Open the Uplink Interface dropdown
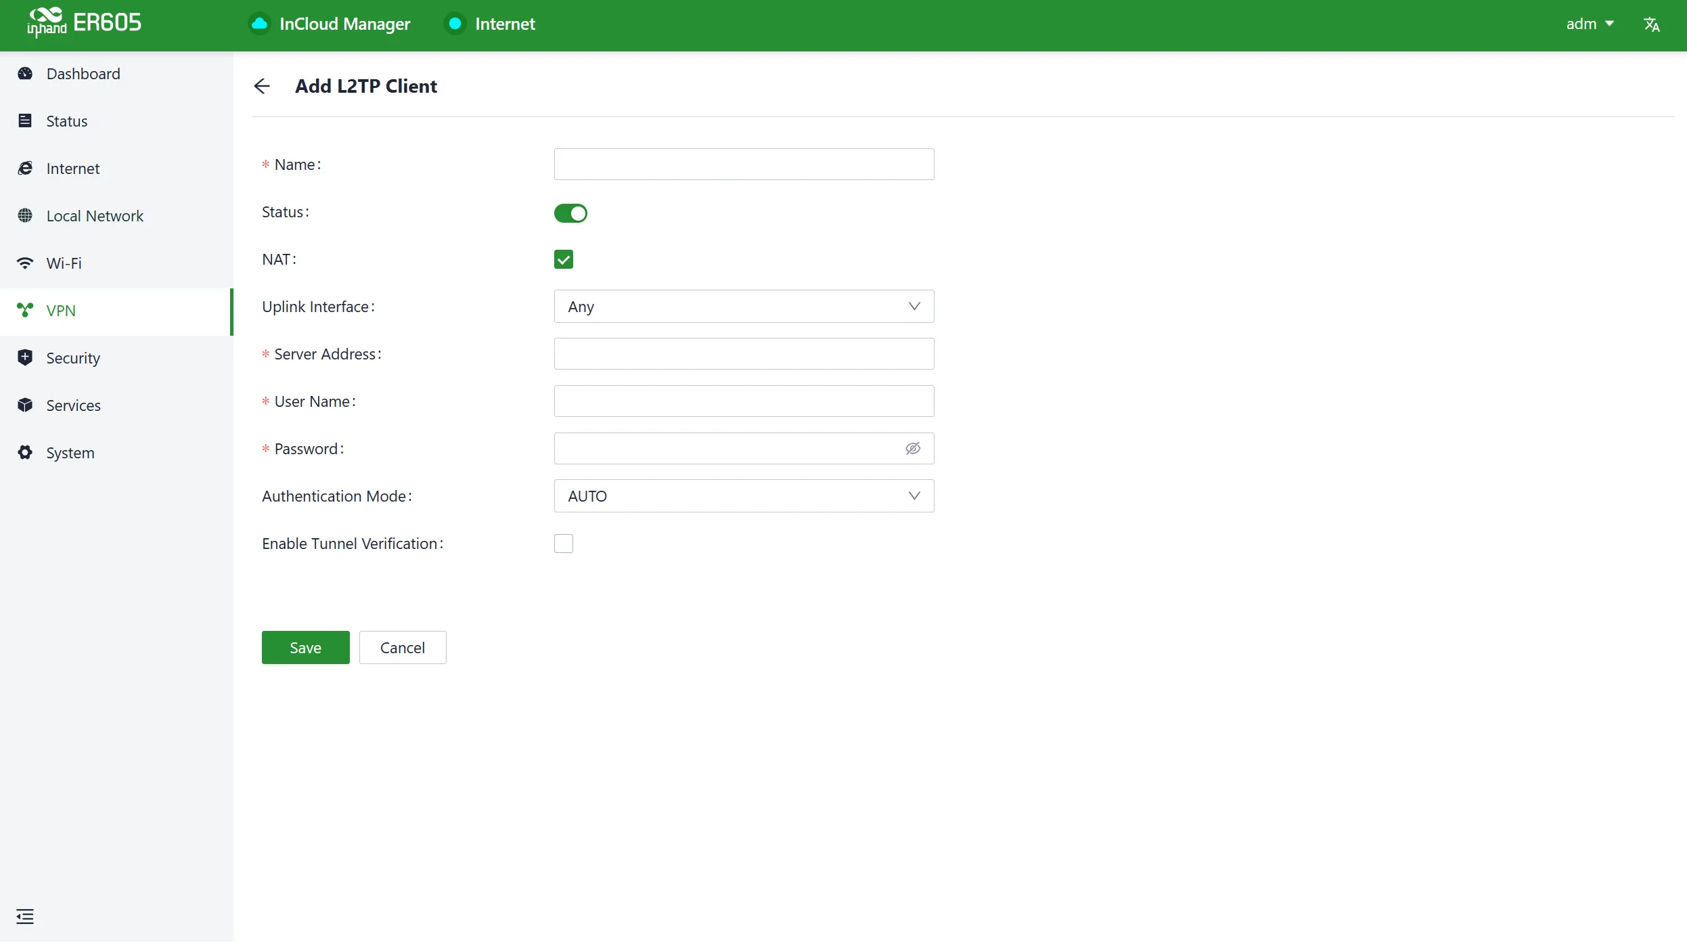 point(744,307)
